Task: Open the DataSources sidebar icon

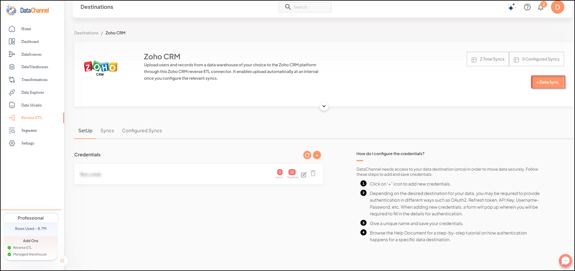Action: coord(12,54)
